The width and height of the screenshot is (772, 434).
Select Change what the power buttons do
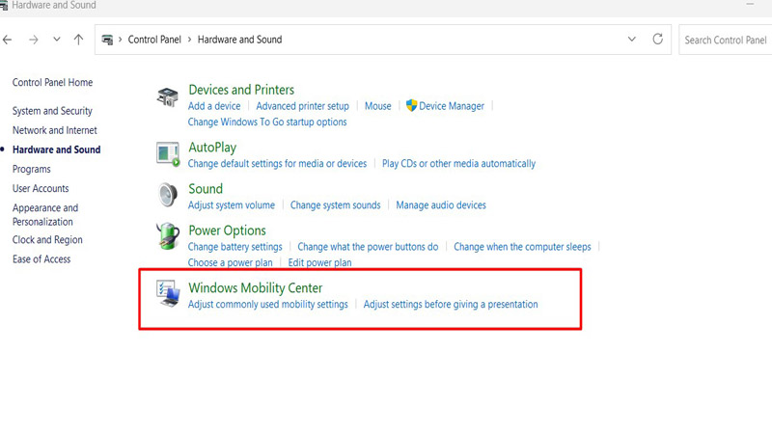click(368, 247)
